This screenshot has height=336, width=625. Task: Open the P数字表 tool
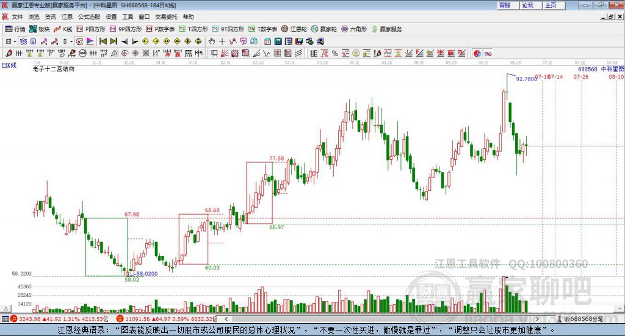(x=161, y=29)
